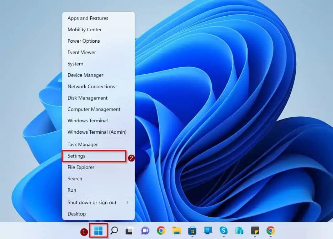The image size is (333, 239).
Task: Open the teal server app icon
Action: (239, 230)
